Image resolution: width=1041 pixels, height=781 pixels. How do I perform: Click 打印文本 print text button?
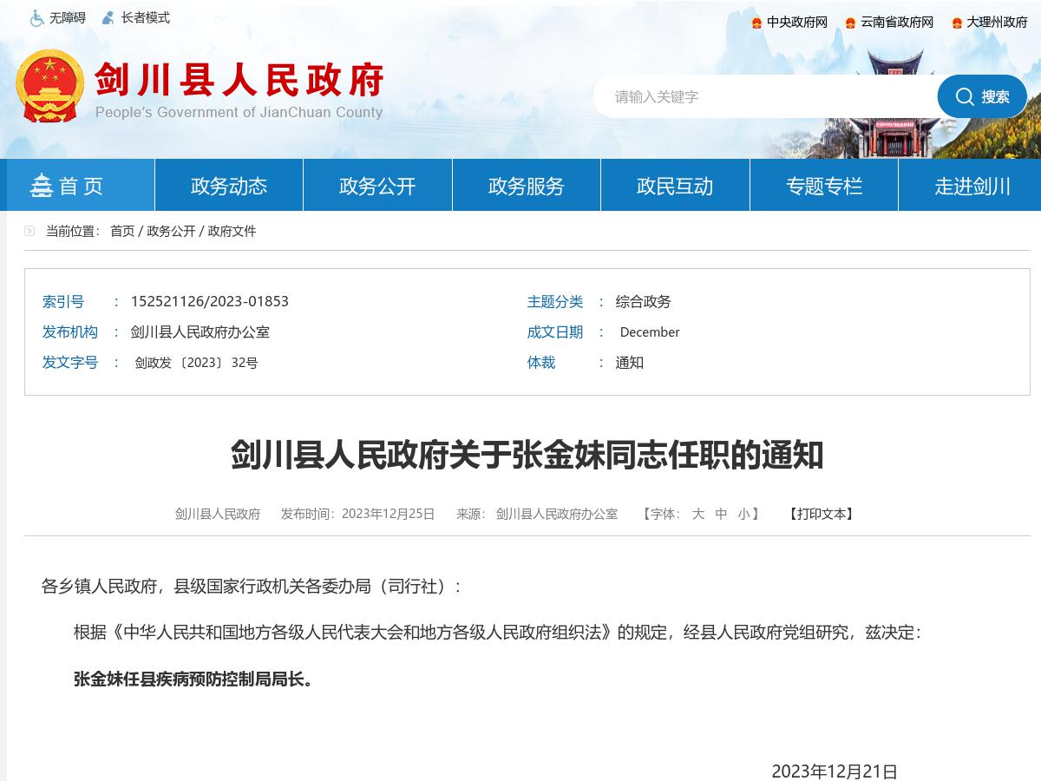click(822, 514)
